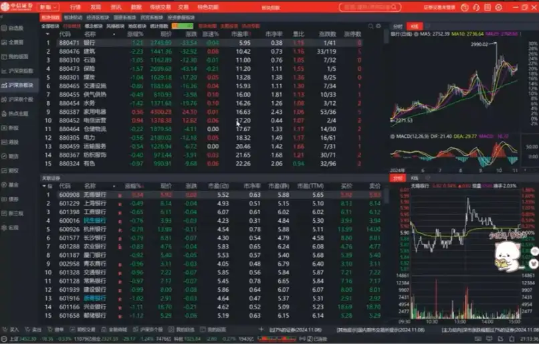Viewport: 539px width, 344px height.
Task: Click the 港股 sidebar icon
Action: click(x=13, y=142)
